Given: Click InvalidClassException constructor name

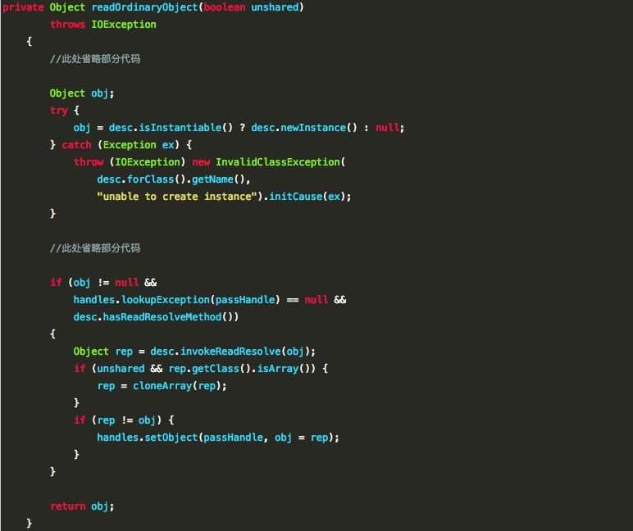Looking at the screenshot, I should click(278, 161).
